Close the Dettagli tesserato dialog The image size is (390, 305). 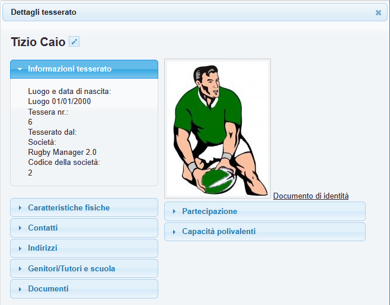378,12
